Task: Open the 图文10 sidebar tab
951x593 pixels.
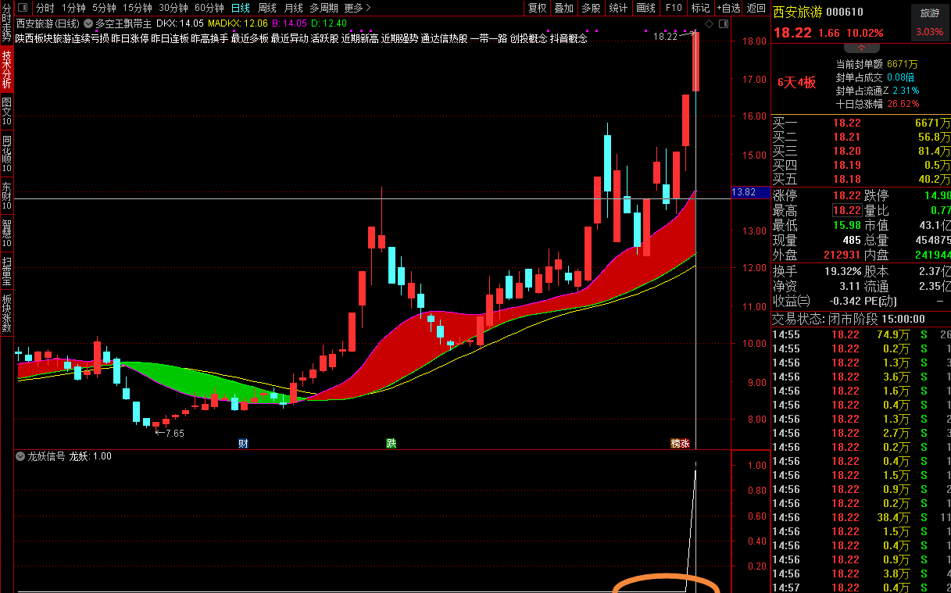Action: pyautogui.click(x=7, y=112)
